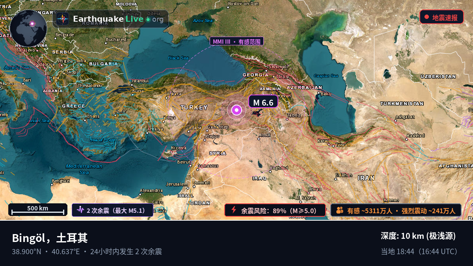Click the Caspian Sea label
Screen dimensions: 473x266
point(326,76)
